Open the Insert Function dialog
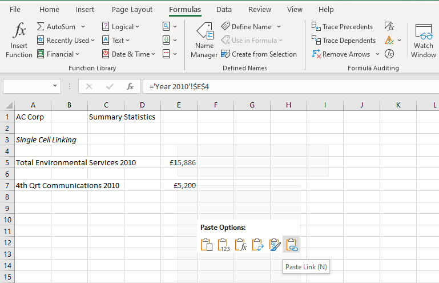This screenshot has height=283, width=439. coord(19,40)
